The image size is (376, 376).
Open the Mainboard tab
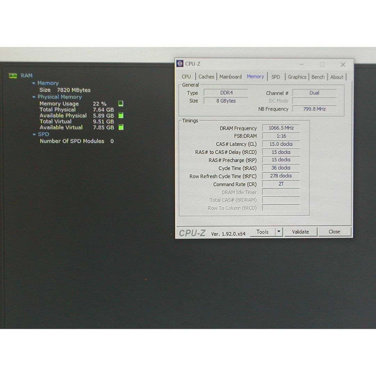pyautogui.click(x=230, y=77)
